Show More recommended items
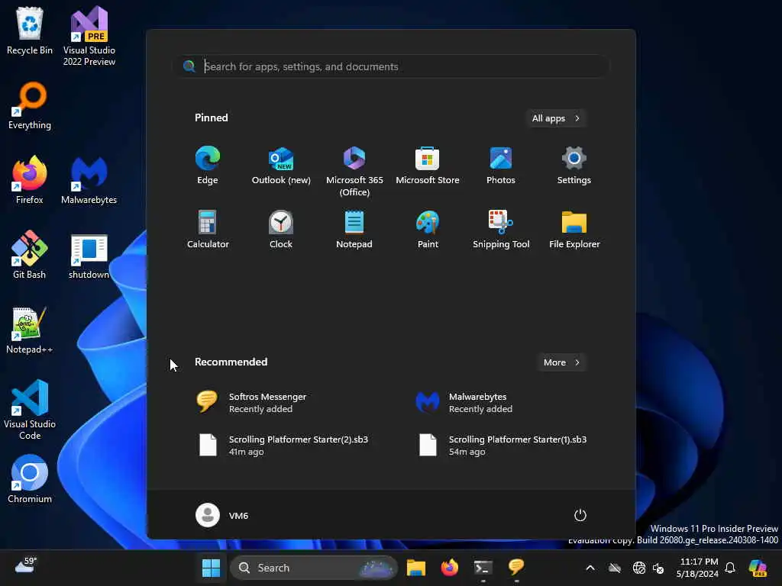Image resolution: width=782 pixels, height=586 pixels. pyautogui.click(x=561, y=362)
